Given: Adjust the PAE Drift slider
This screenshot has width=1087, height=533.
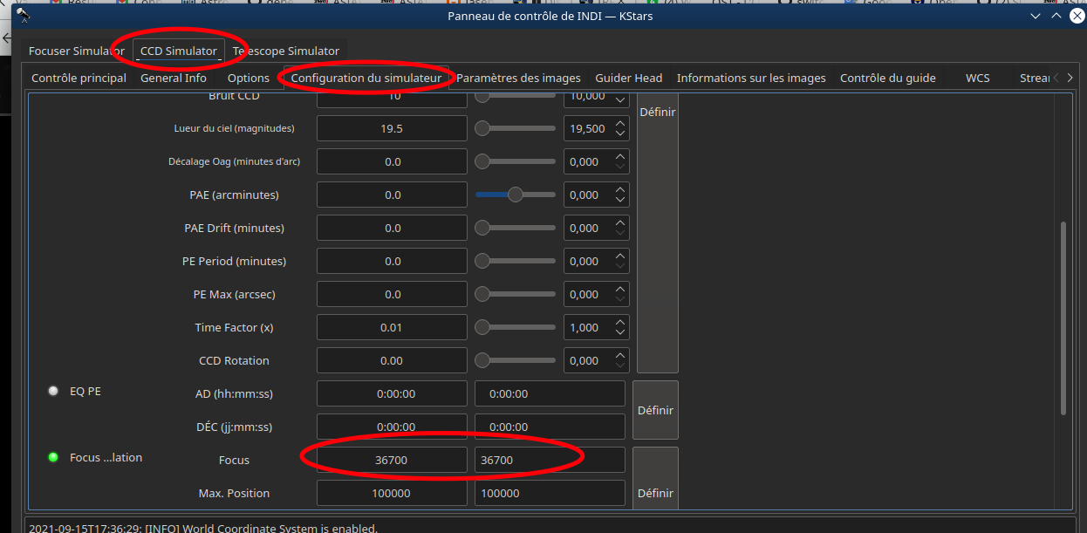Looking at the screenshot, I should [515, 228].
